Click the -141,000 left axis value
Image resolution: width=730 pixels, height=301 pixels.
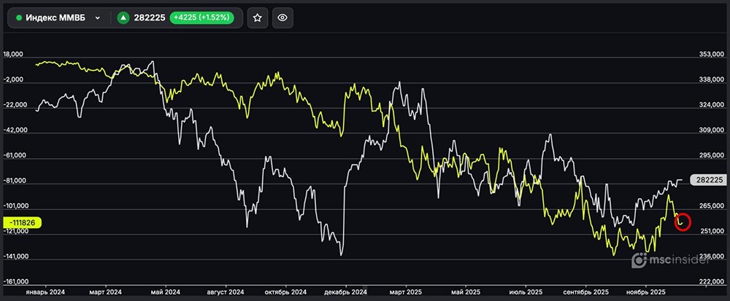tap(16, 257)
